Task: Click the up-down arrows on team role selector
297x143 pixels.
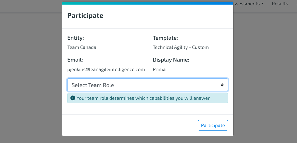Action: tap(222, 85)
